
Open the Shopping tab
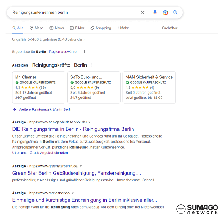pos(101,28)
